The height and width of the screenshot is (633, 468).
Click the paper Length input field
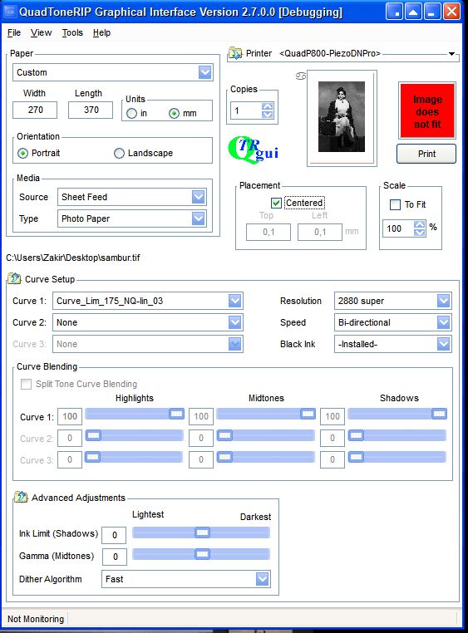(x=91, y=110)
